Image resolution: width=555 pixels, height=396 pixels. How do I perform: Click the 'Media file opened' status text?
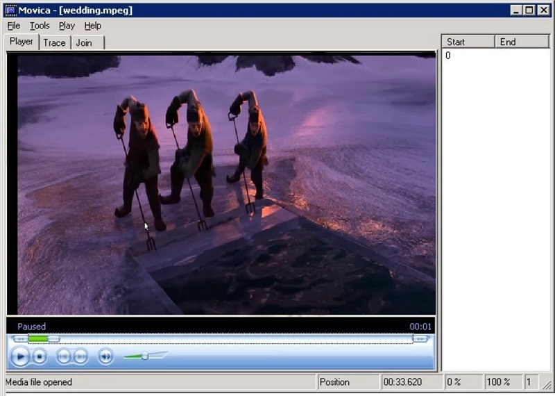(39, 382)
